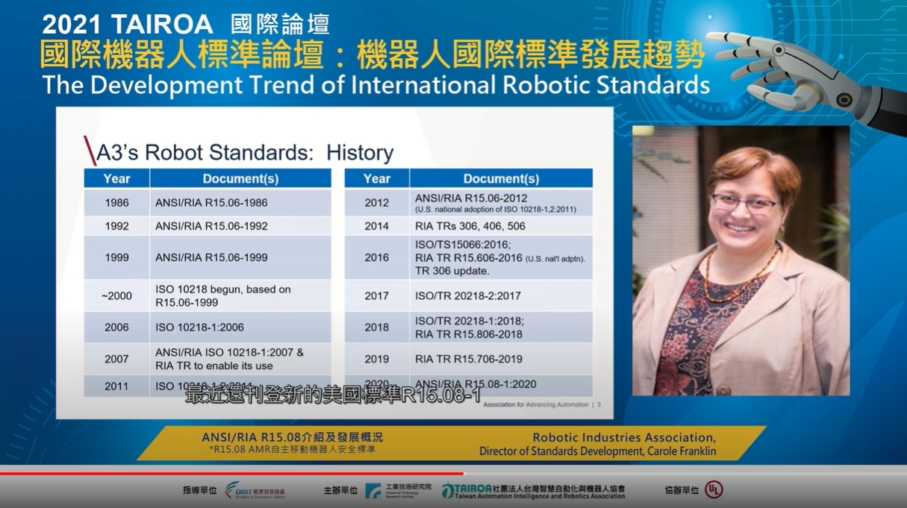Click the subtitle "最近還刊登新的美國標準R15.08-1"
907x508 pixels.
tap(333, 395)
